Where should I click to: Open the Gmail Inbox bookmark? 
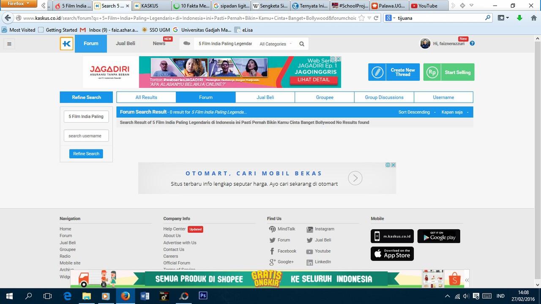pos(109,30)
